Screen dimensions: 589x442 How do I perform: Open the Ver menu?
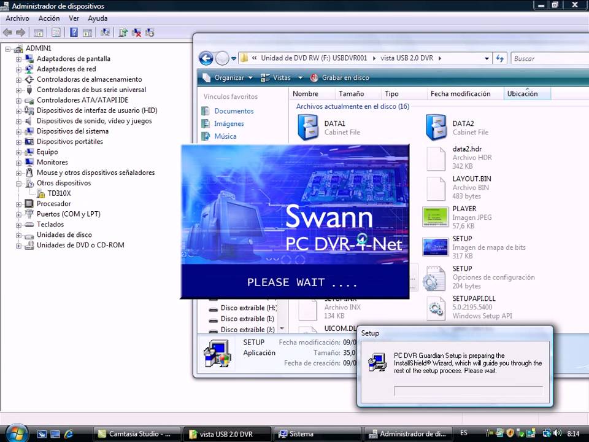click(x=74, y=18)
